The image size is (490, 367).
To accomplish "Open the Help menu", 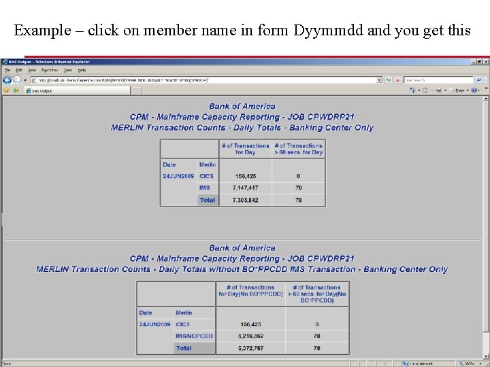I will coord(82,70).
